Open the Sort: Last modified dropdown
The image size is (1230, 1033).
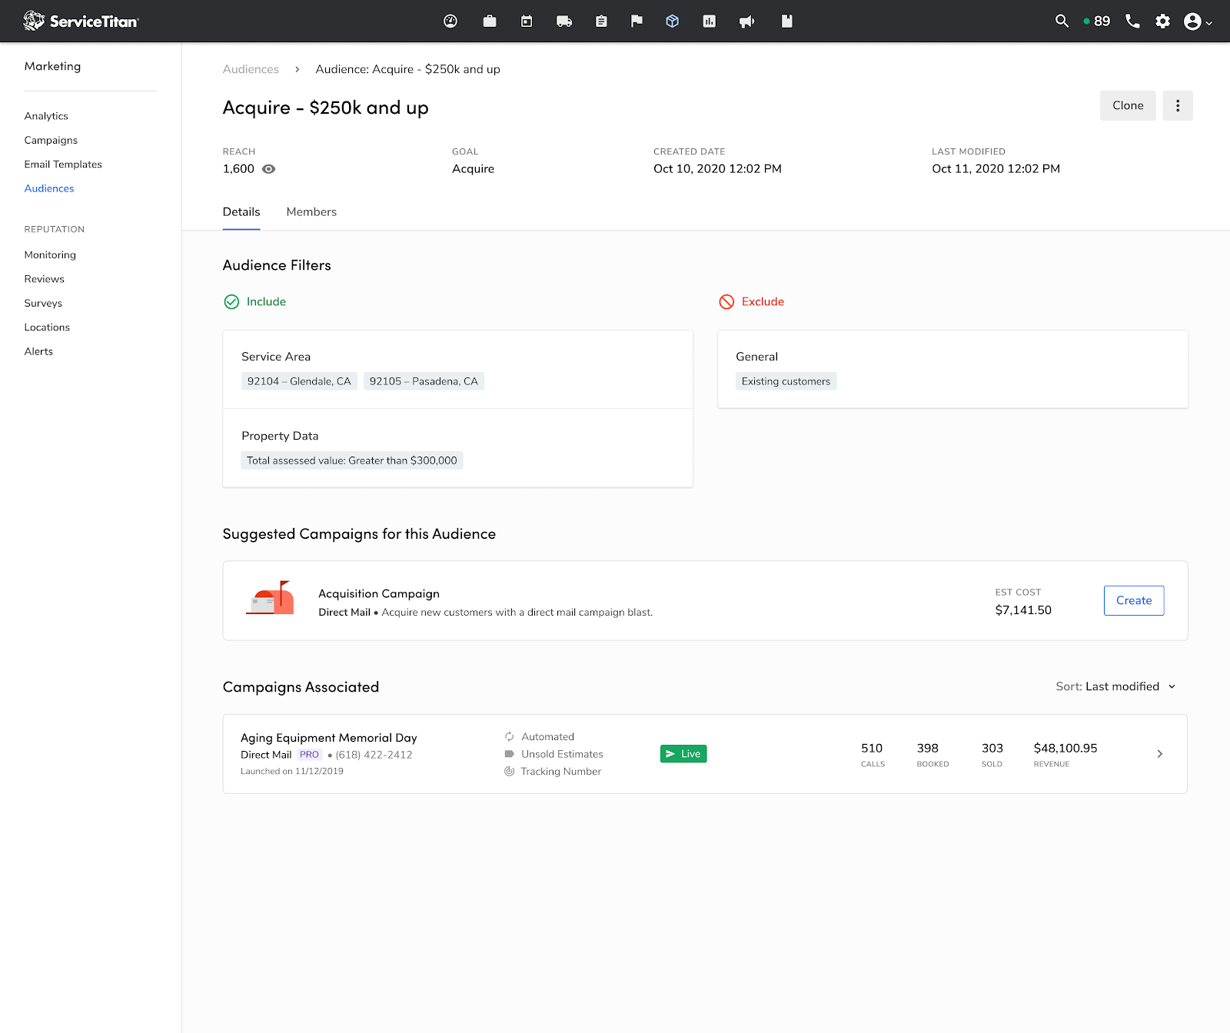coord(1116,686)
